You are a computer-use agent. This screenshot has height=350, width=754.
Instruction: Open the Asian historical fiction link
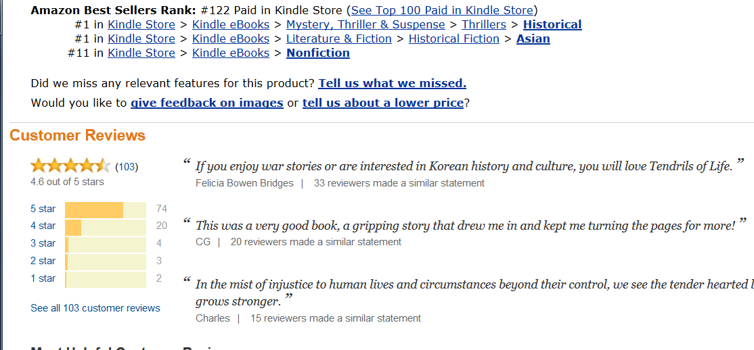[533, 39]
